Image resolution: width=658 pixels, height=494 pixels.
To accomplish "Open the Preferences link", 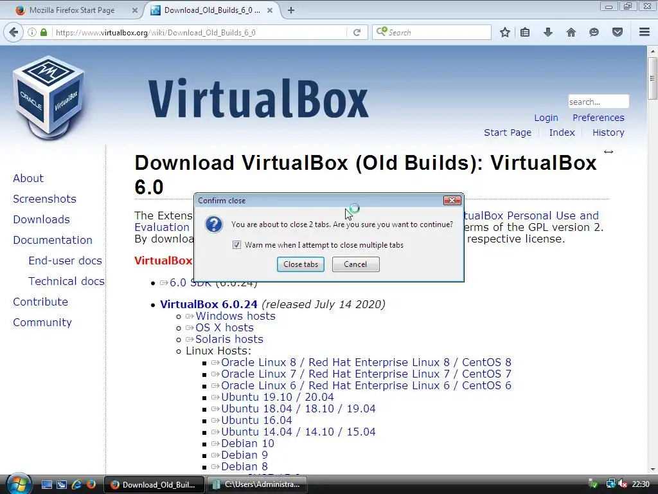I will pyautogui.click(x=598, y=118).
